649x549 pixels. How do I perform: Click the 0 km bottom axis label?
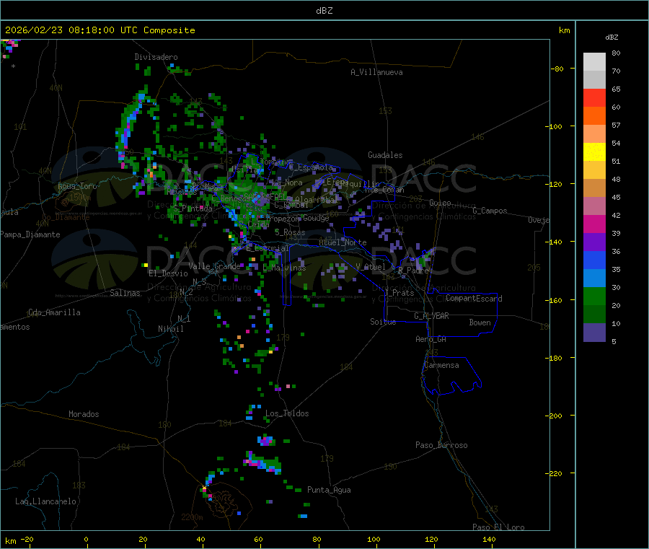pos(86,540)
